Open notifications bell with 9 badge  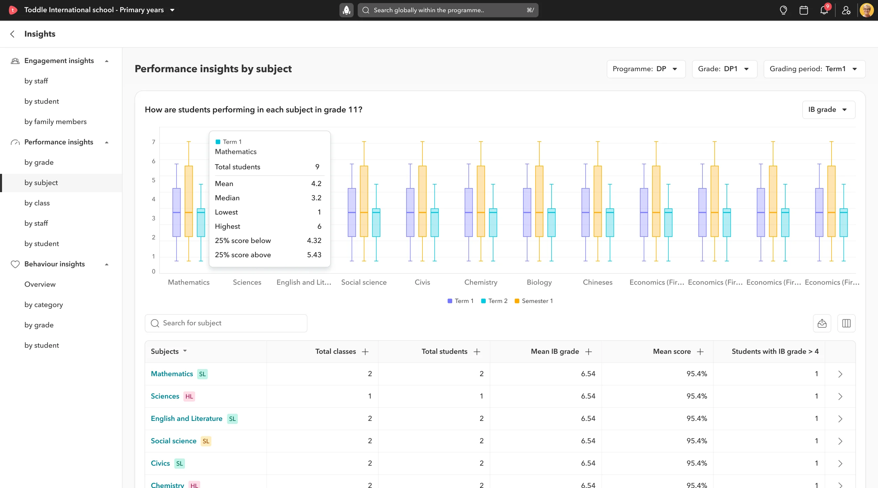pyautogui.click(x=824, y=10)
